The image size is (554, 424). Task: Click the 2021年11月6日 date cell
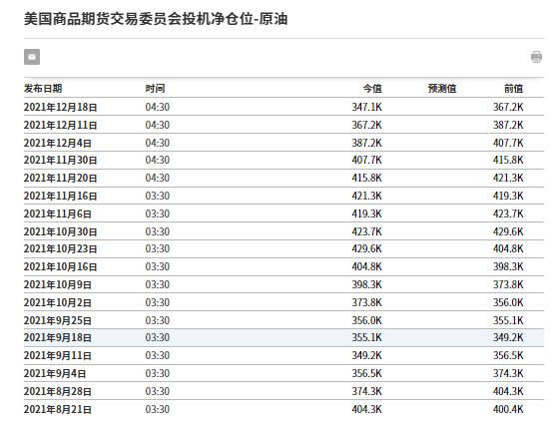tap(58, 213)
